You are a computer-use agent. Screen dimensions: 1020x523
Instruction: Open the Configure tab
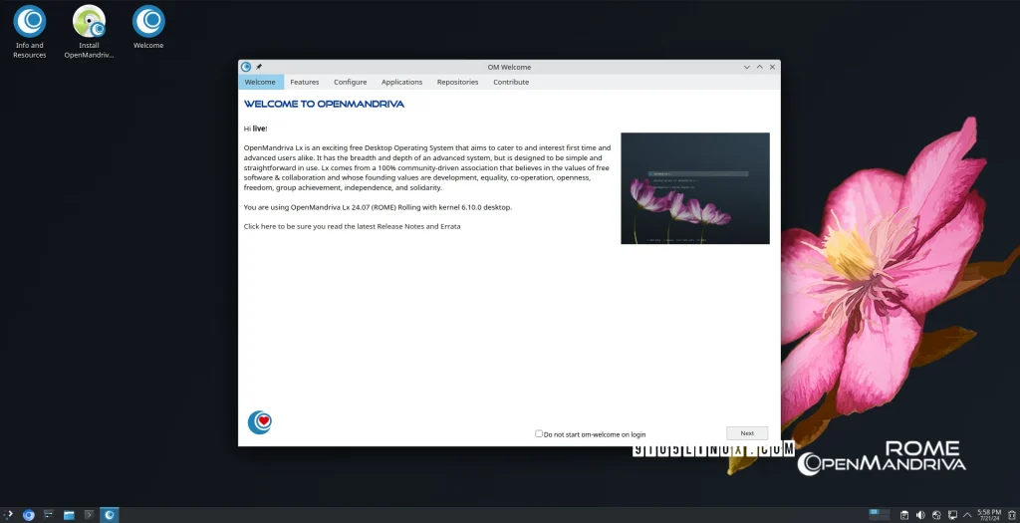[350, 82]
